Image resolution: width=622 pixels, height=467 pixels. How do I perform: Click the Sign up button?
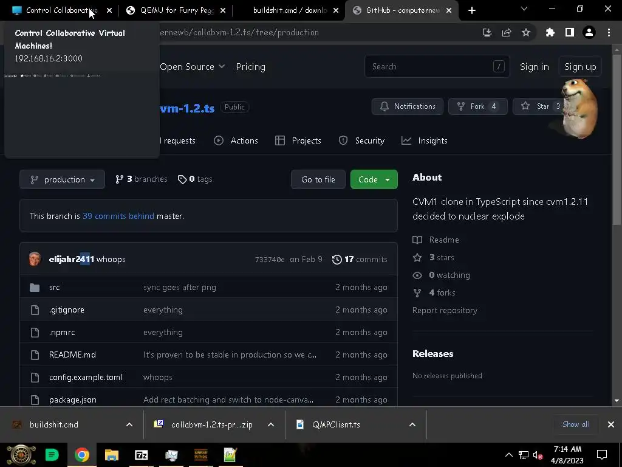pos(580,67)
